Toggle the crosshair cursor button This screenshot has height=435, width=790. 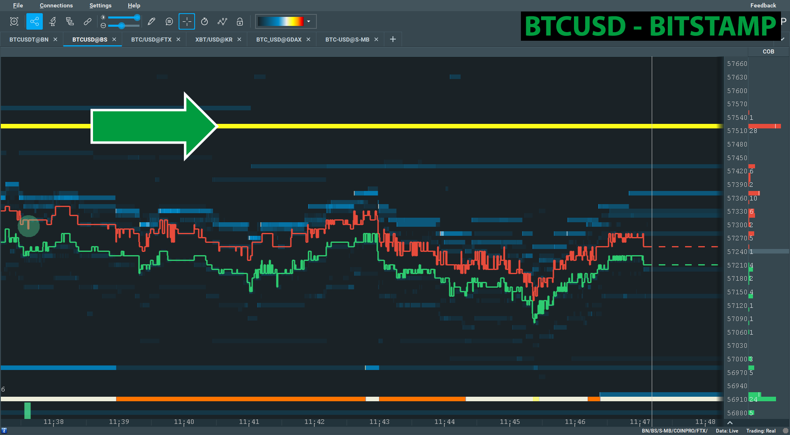[187, 21]
